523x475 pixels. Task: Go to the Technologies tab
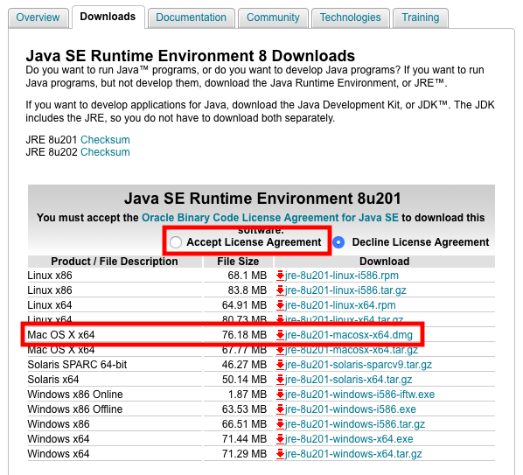point(350,17)
